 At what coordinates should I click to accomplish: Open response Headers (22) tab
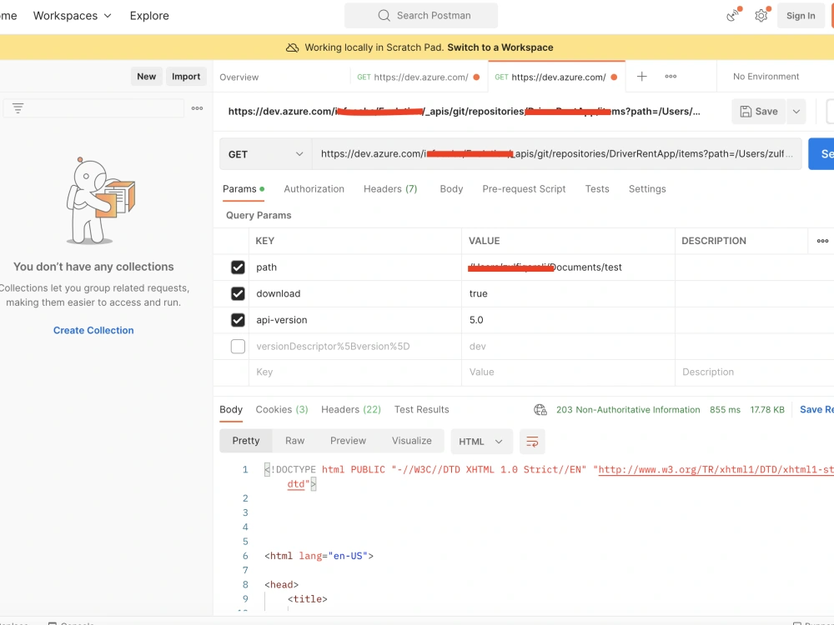[351, 410]
